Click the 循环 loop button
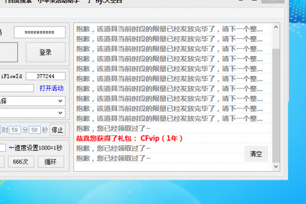Screen dimensions: 306x204 coord(50,162)
